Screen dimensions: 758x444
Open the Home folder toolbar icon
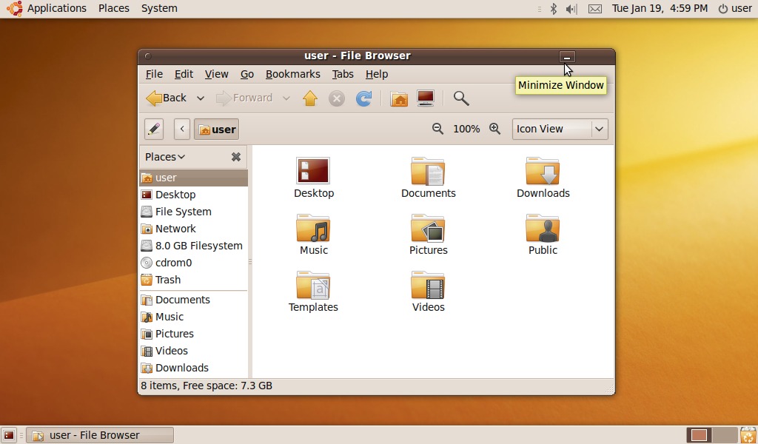click(x=399, y=98)
